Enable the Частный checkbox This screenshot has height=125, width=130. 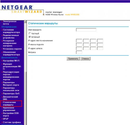(30, 33)
